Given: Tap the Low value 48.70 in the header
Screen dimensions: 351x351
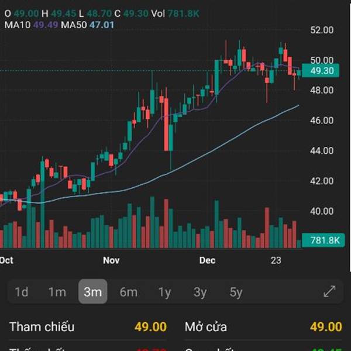Looking at the screenshot, I should pos(99,13).
